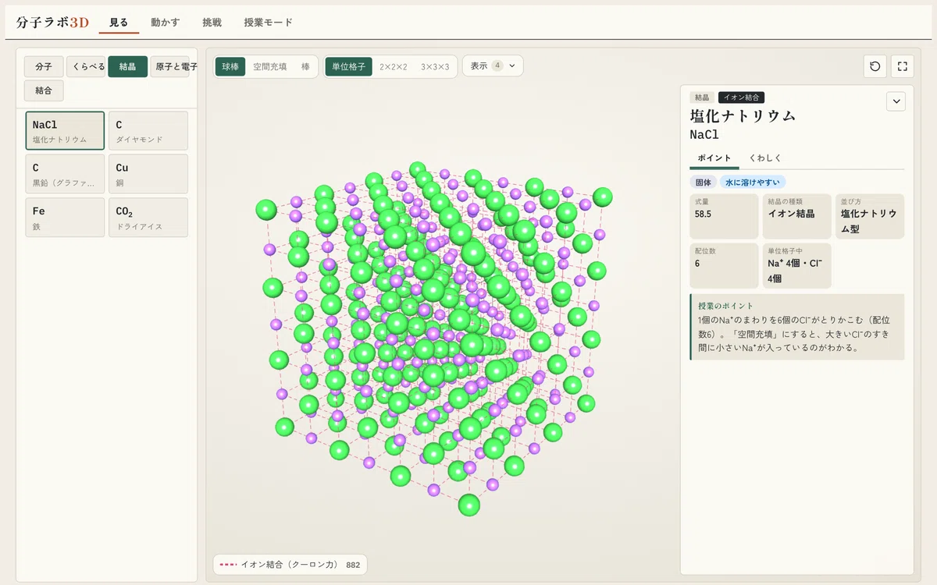Open 授業モード tab
Image resolution: width=937 pixels, height=585 pixels.
(268, 23)
